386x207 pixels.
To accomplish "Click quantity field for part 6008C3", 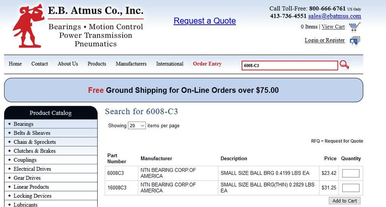I will (351, 173).
